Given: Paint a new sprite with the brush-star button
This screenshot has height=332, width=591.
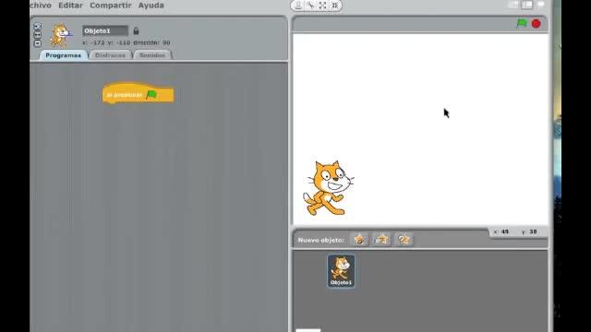Looking at the screenshot, I should point(359,240).
